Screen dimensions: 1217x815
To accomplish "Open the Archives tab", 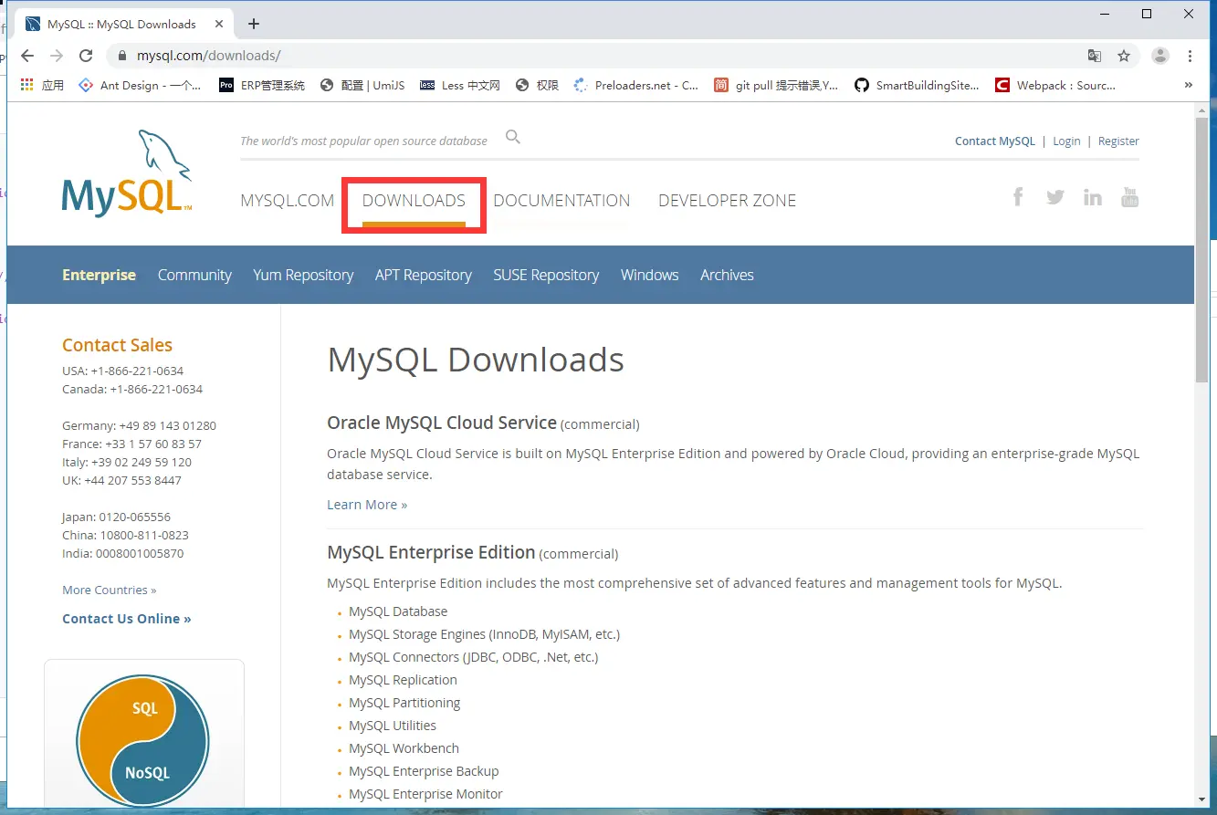I will coord(727,275).
